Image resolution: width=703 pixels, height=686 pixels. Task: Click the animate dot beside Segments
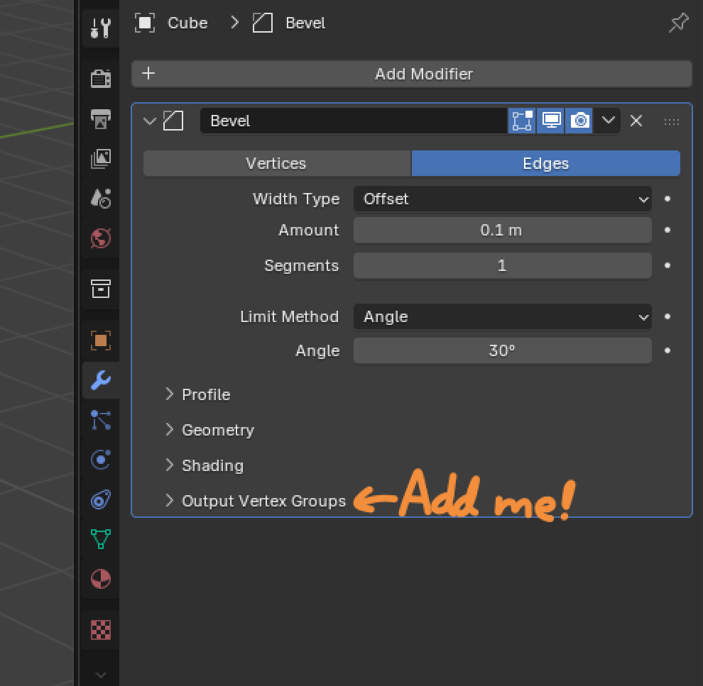(667, 265)
